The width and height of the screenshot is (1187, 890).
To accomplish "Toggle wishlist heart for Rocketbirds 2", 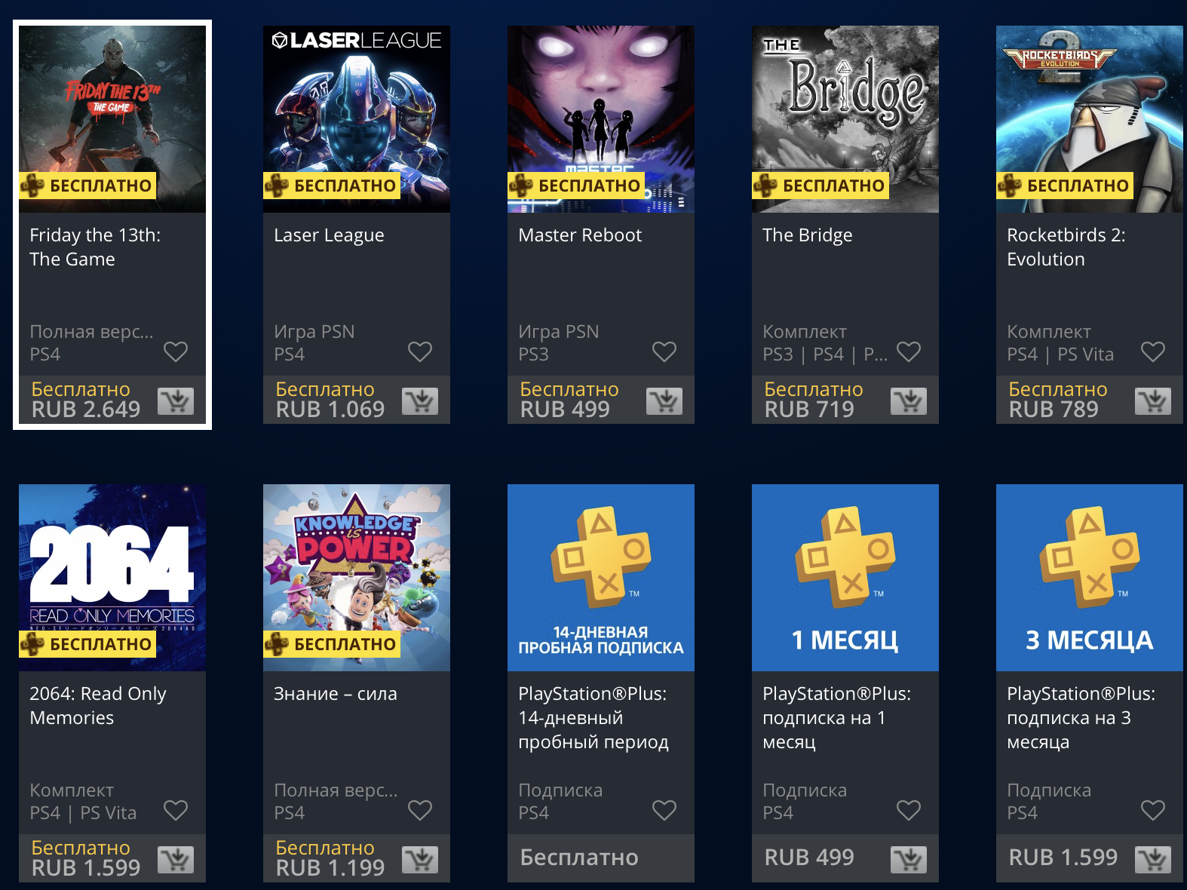I will [1153, 351].
